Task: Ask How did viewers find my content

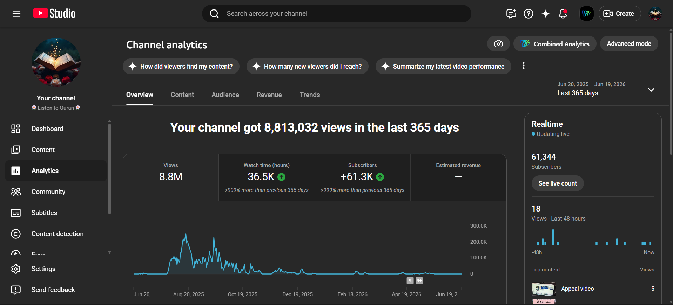Action: [x=181, y=66]
